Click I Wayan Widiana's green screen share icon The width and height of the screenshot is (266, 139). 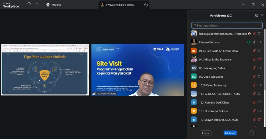249,42
